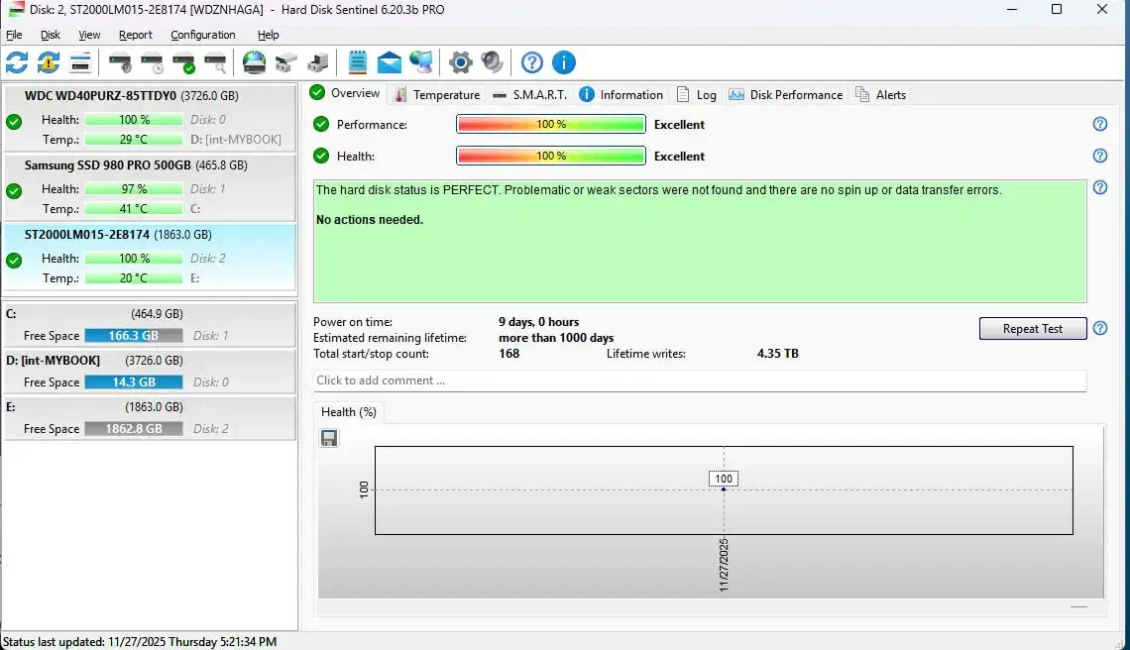Open the Report menu
The width and height of the screenshot is (1130, 650).
coord(136,35)
